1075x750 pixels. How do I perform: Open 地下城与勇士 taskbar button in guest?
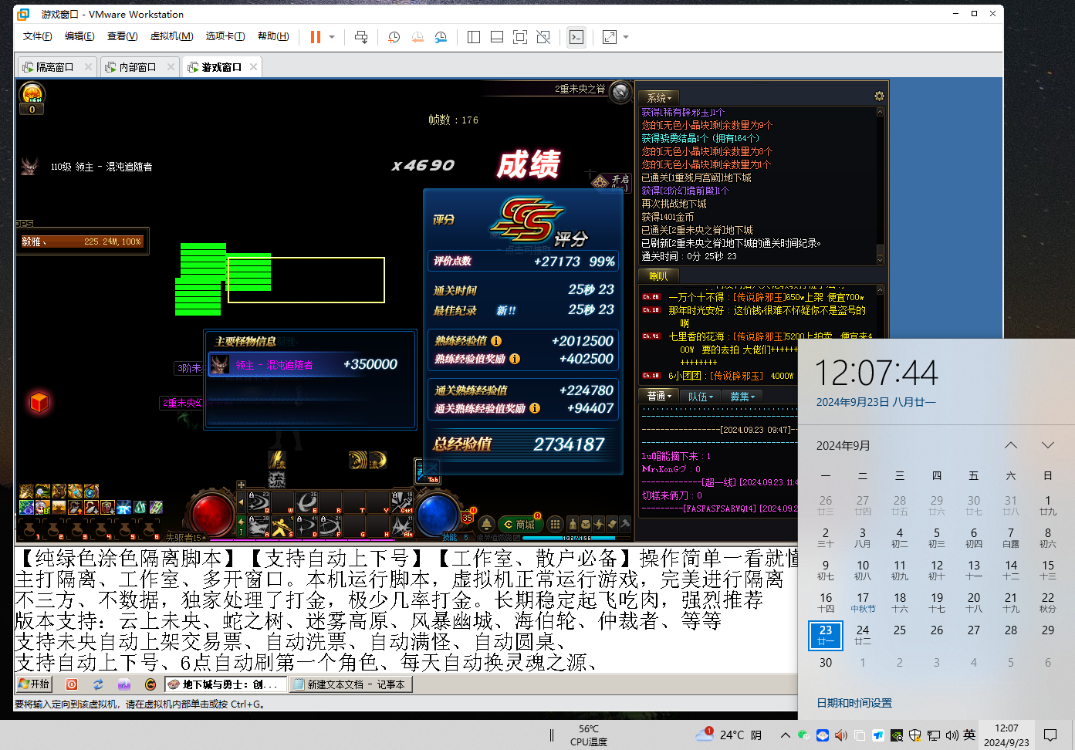tap(224, 684)
